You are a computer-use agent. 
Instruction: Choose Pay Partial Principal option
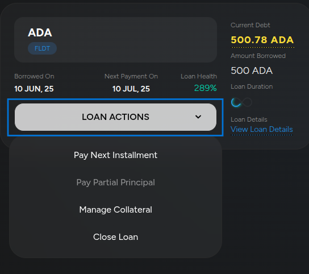point(115,182)
